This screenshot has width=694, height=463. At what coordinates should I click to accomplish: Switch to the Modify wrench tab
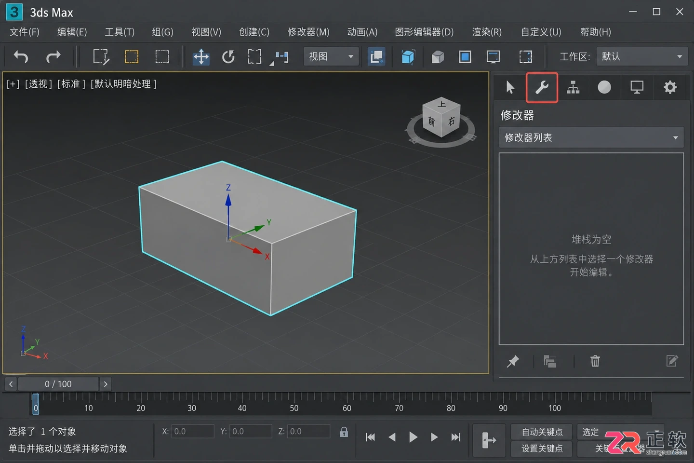tap(542, 87)
